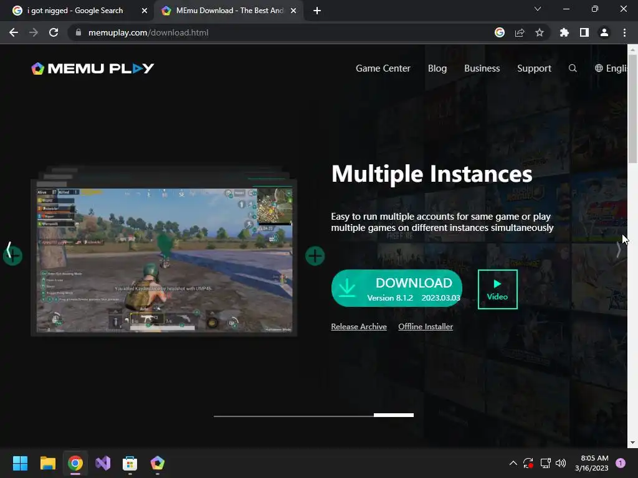Go back to previous page
The height and width of the screenshot is (478, 638).
click(14, 32)
